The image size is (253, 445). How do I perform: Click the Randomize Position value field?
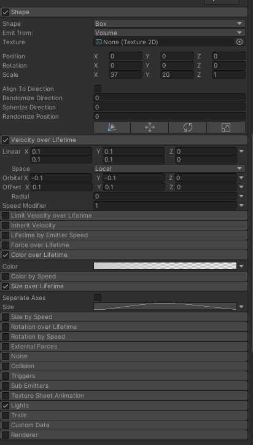169,116
